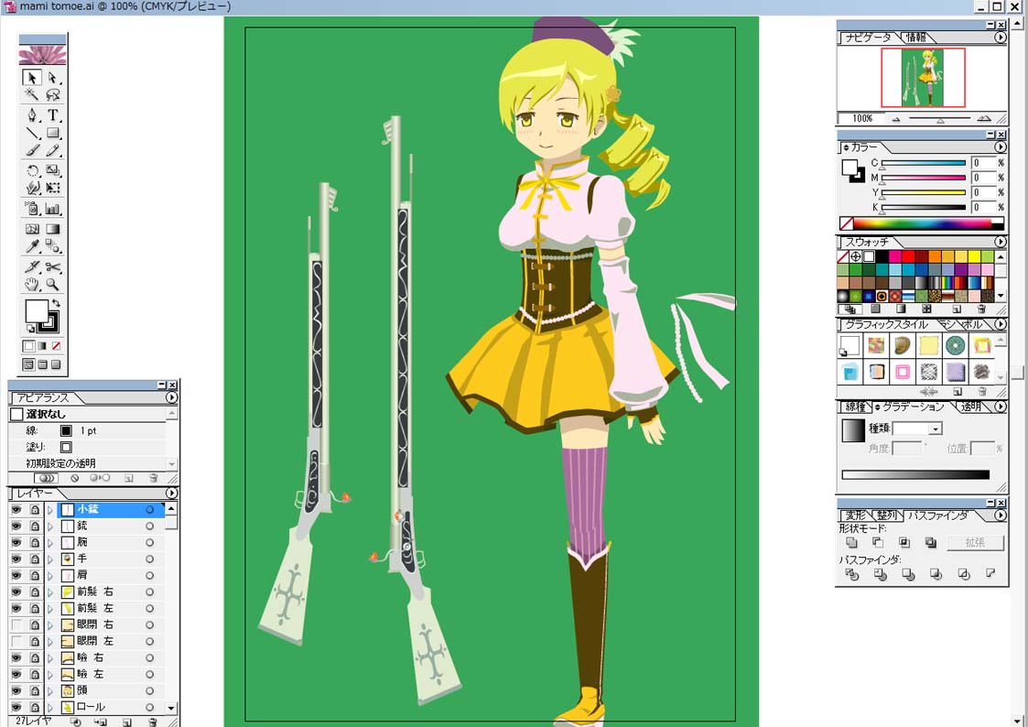The image size is (1028, 727).
Task: Click the trash icon in Layers panel
Action: point(152,722)
